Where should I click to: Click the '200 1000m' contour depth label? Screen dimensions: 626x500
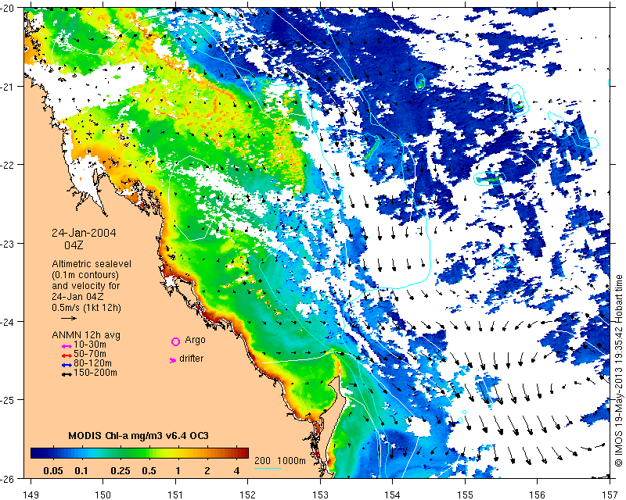click(x=280, y=460)
